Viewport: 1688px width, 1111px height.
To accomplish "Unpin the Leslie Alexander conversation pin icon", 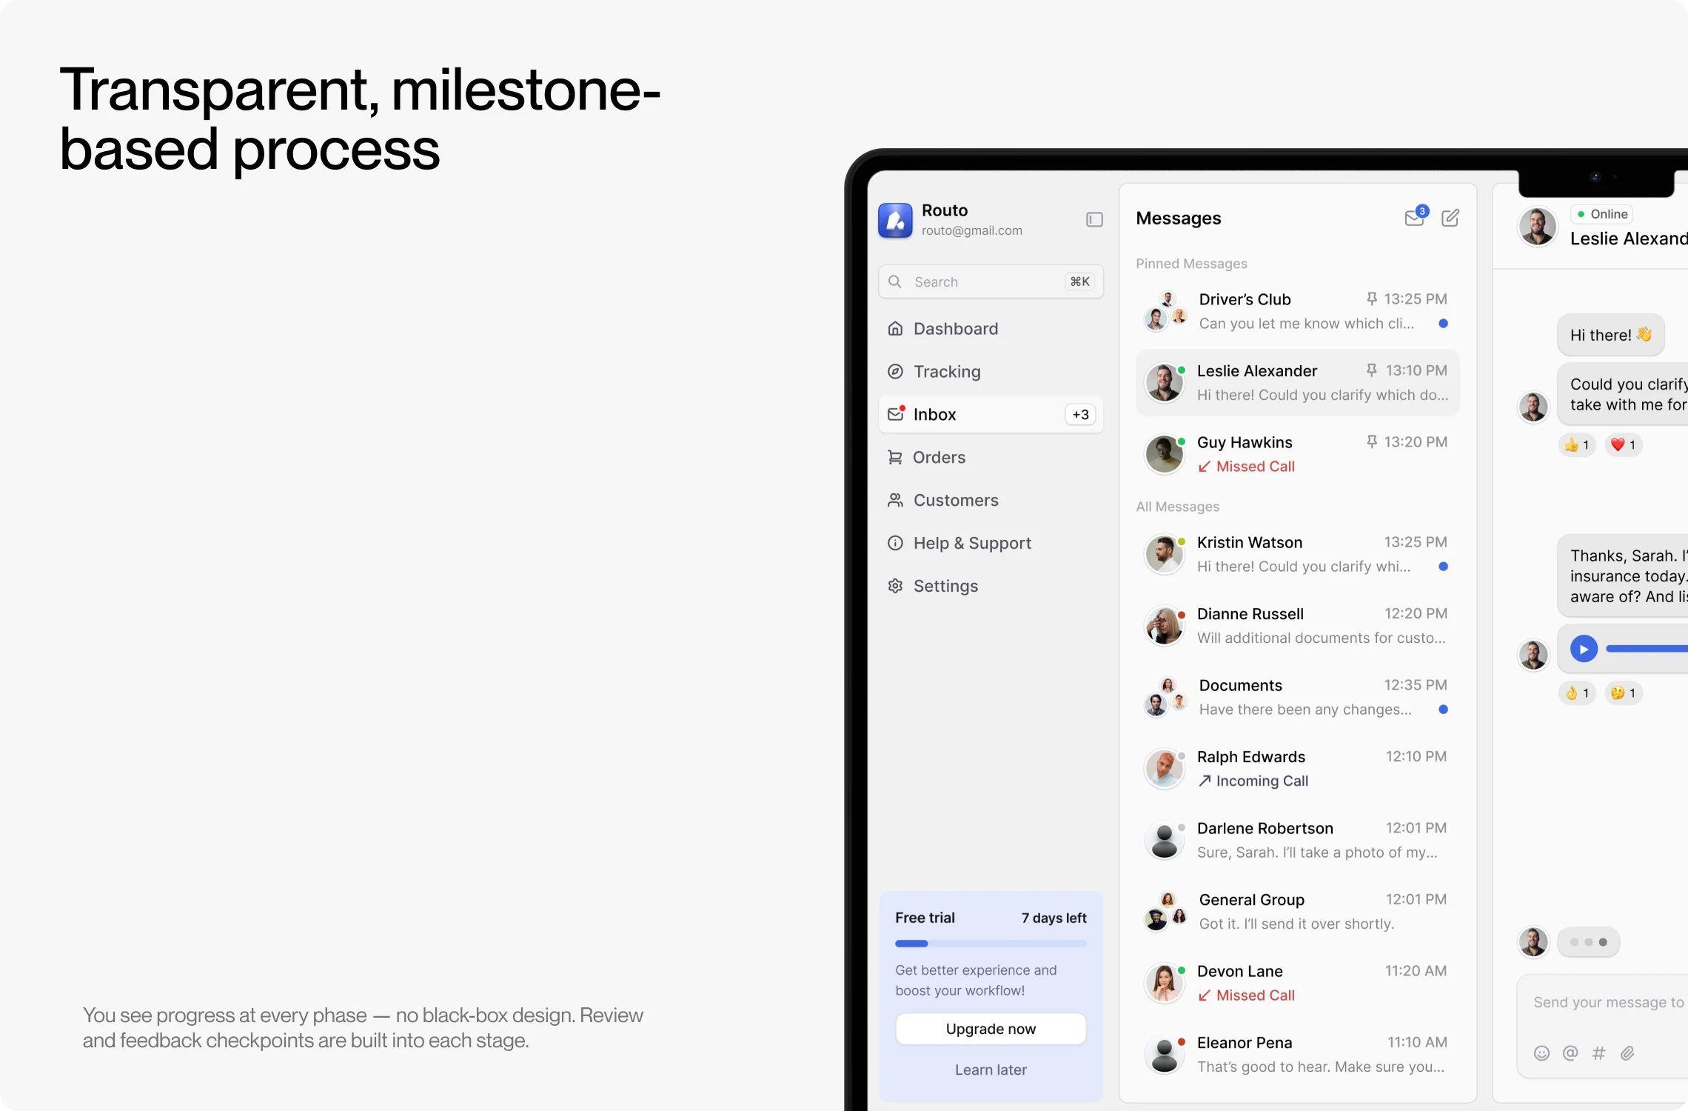I will tap(1371, 370).
